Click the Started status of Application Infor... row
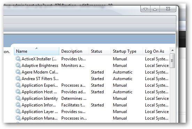The height and width of the screenshot is (129, 192). (x=97, y=105)
